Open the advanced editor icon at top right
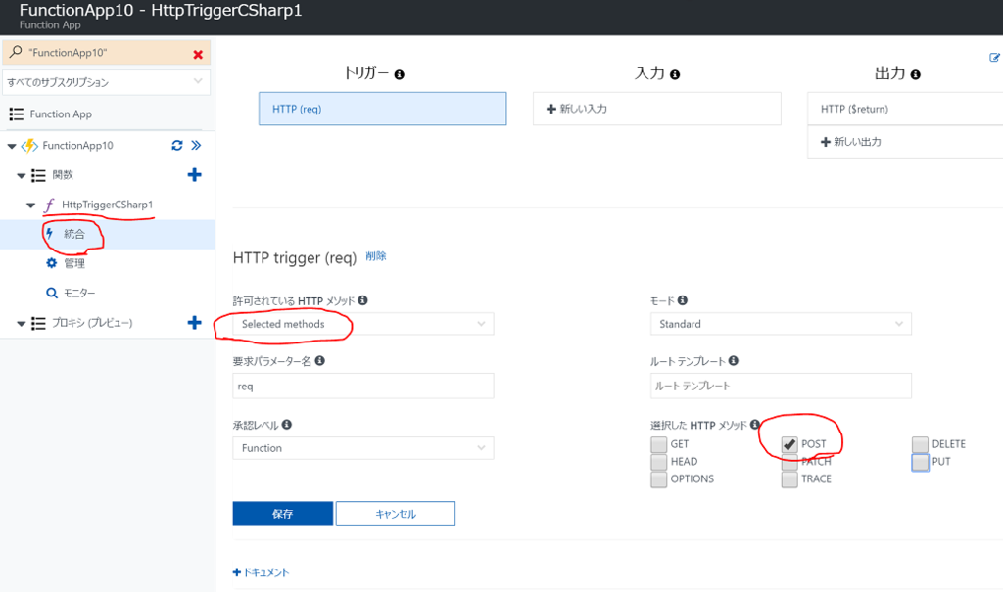The height and width of the screenshot is (592, 1003). click(995, 58)
